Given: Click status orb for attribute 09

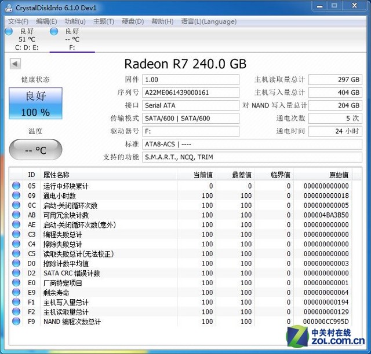Looking at the screenshot, I should (16, 196).
